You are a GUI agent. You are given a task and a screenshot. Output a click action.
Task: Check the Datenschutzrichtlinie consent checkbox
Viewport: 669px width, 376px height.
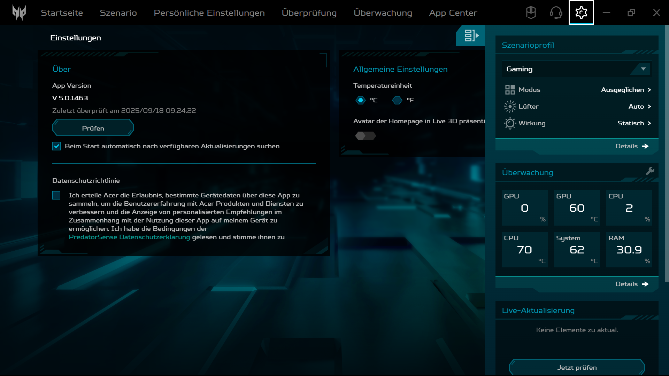point(56,195)
